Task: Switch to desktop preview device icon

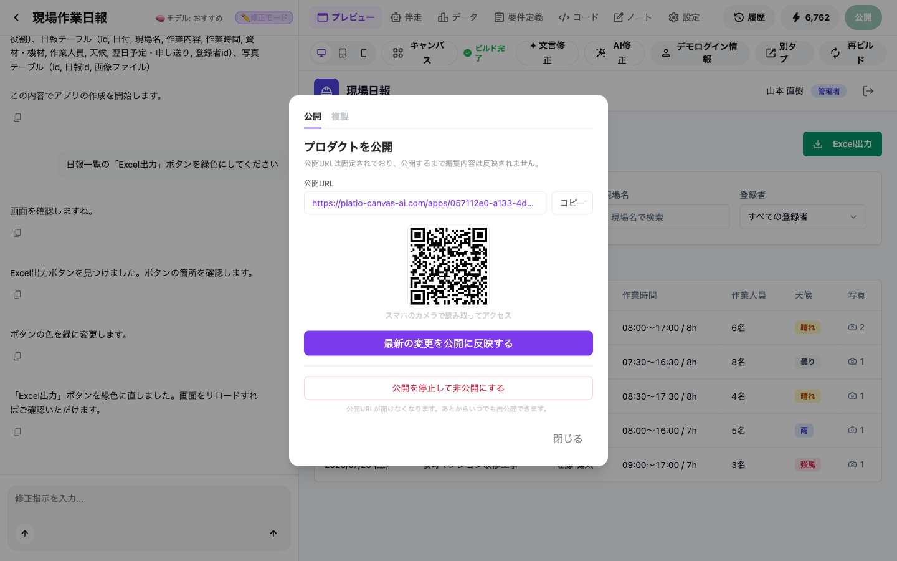Action: (321, 53)
